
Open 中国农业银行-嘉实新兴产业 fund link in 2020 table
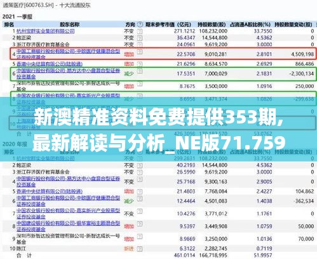pyautogui.click(x=68, y=213)
